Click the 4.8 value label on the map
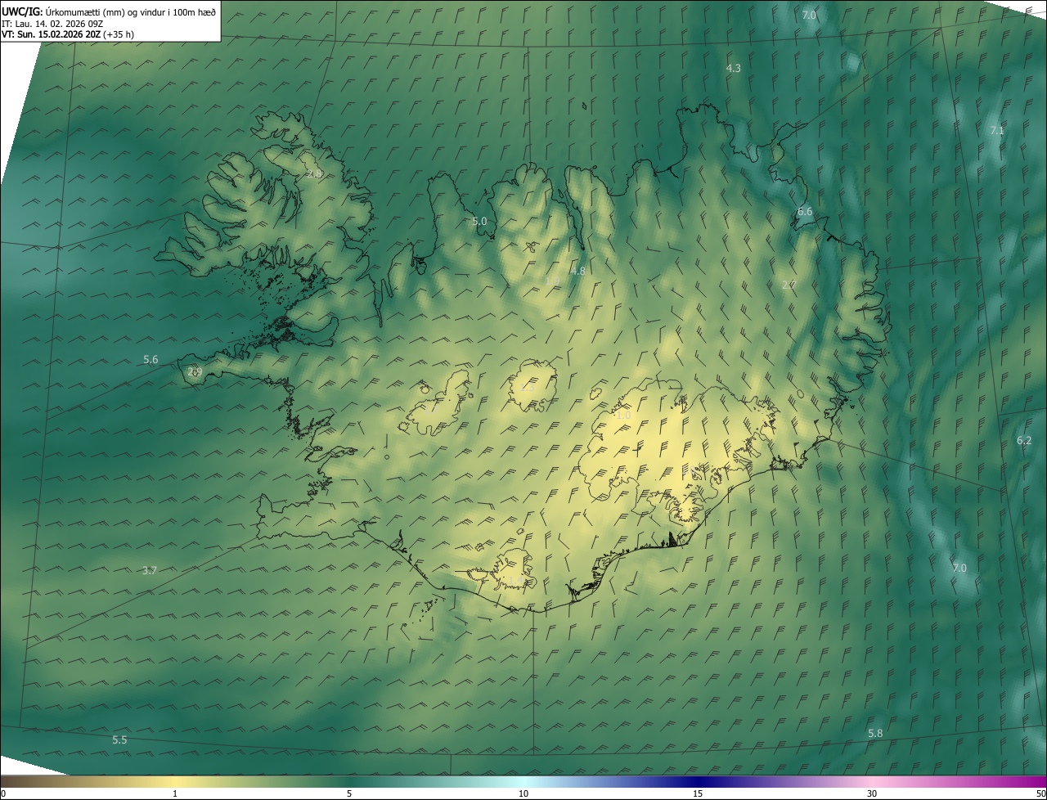Image resolution: width=1047 pixels, height=800 pixels. [x=578, y=271]
